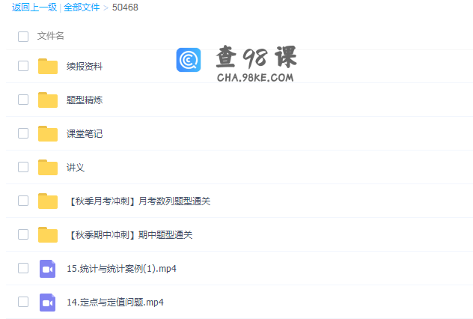Screen dimensions: 473x319
Task: Check the box for 讲义 folder
Action: (23, 167)
